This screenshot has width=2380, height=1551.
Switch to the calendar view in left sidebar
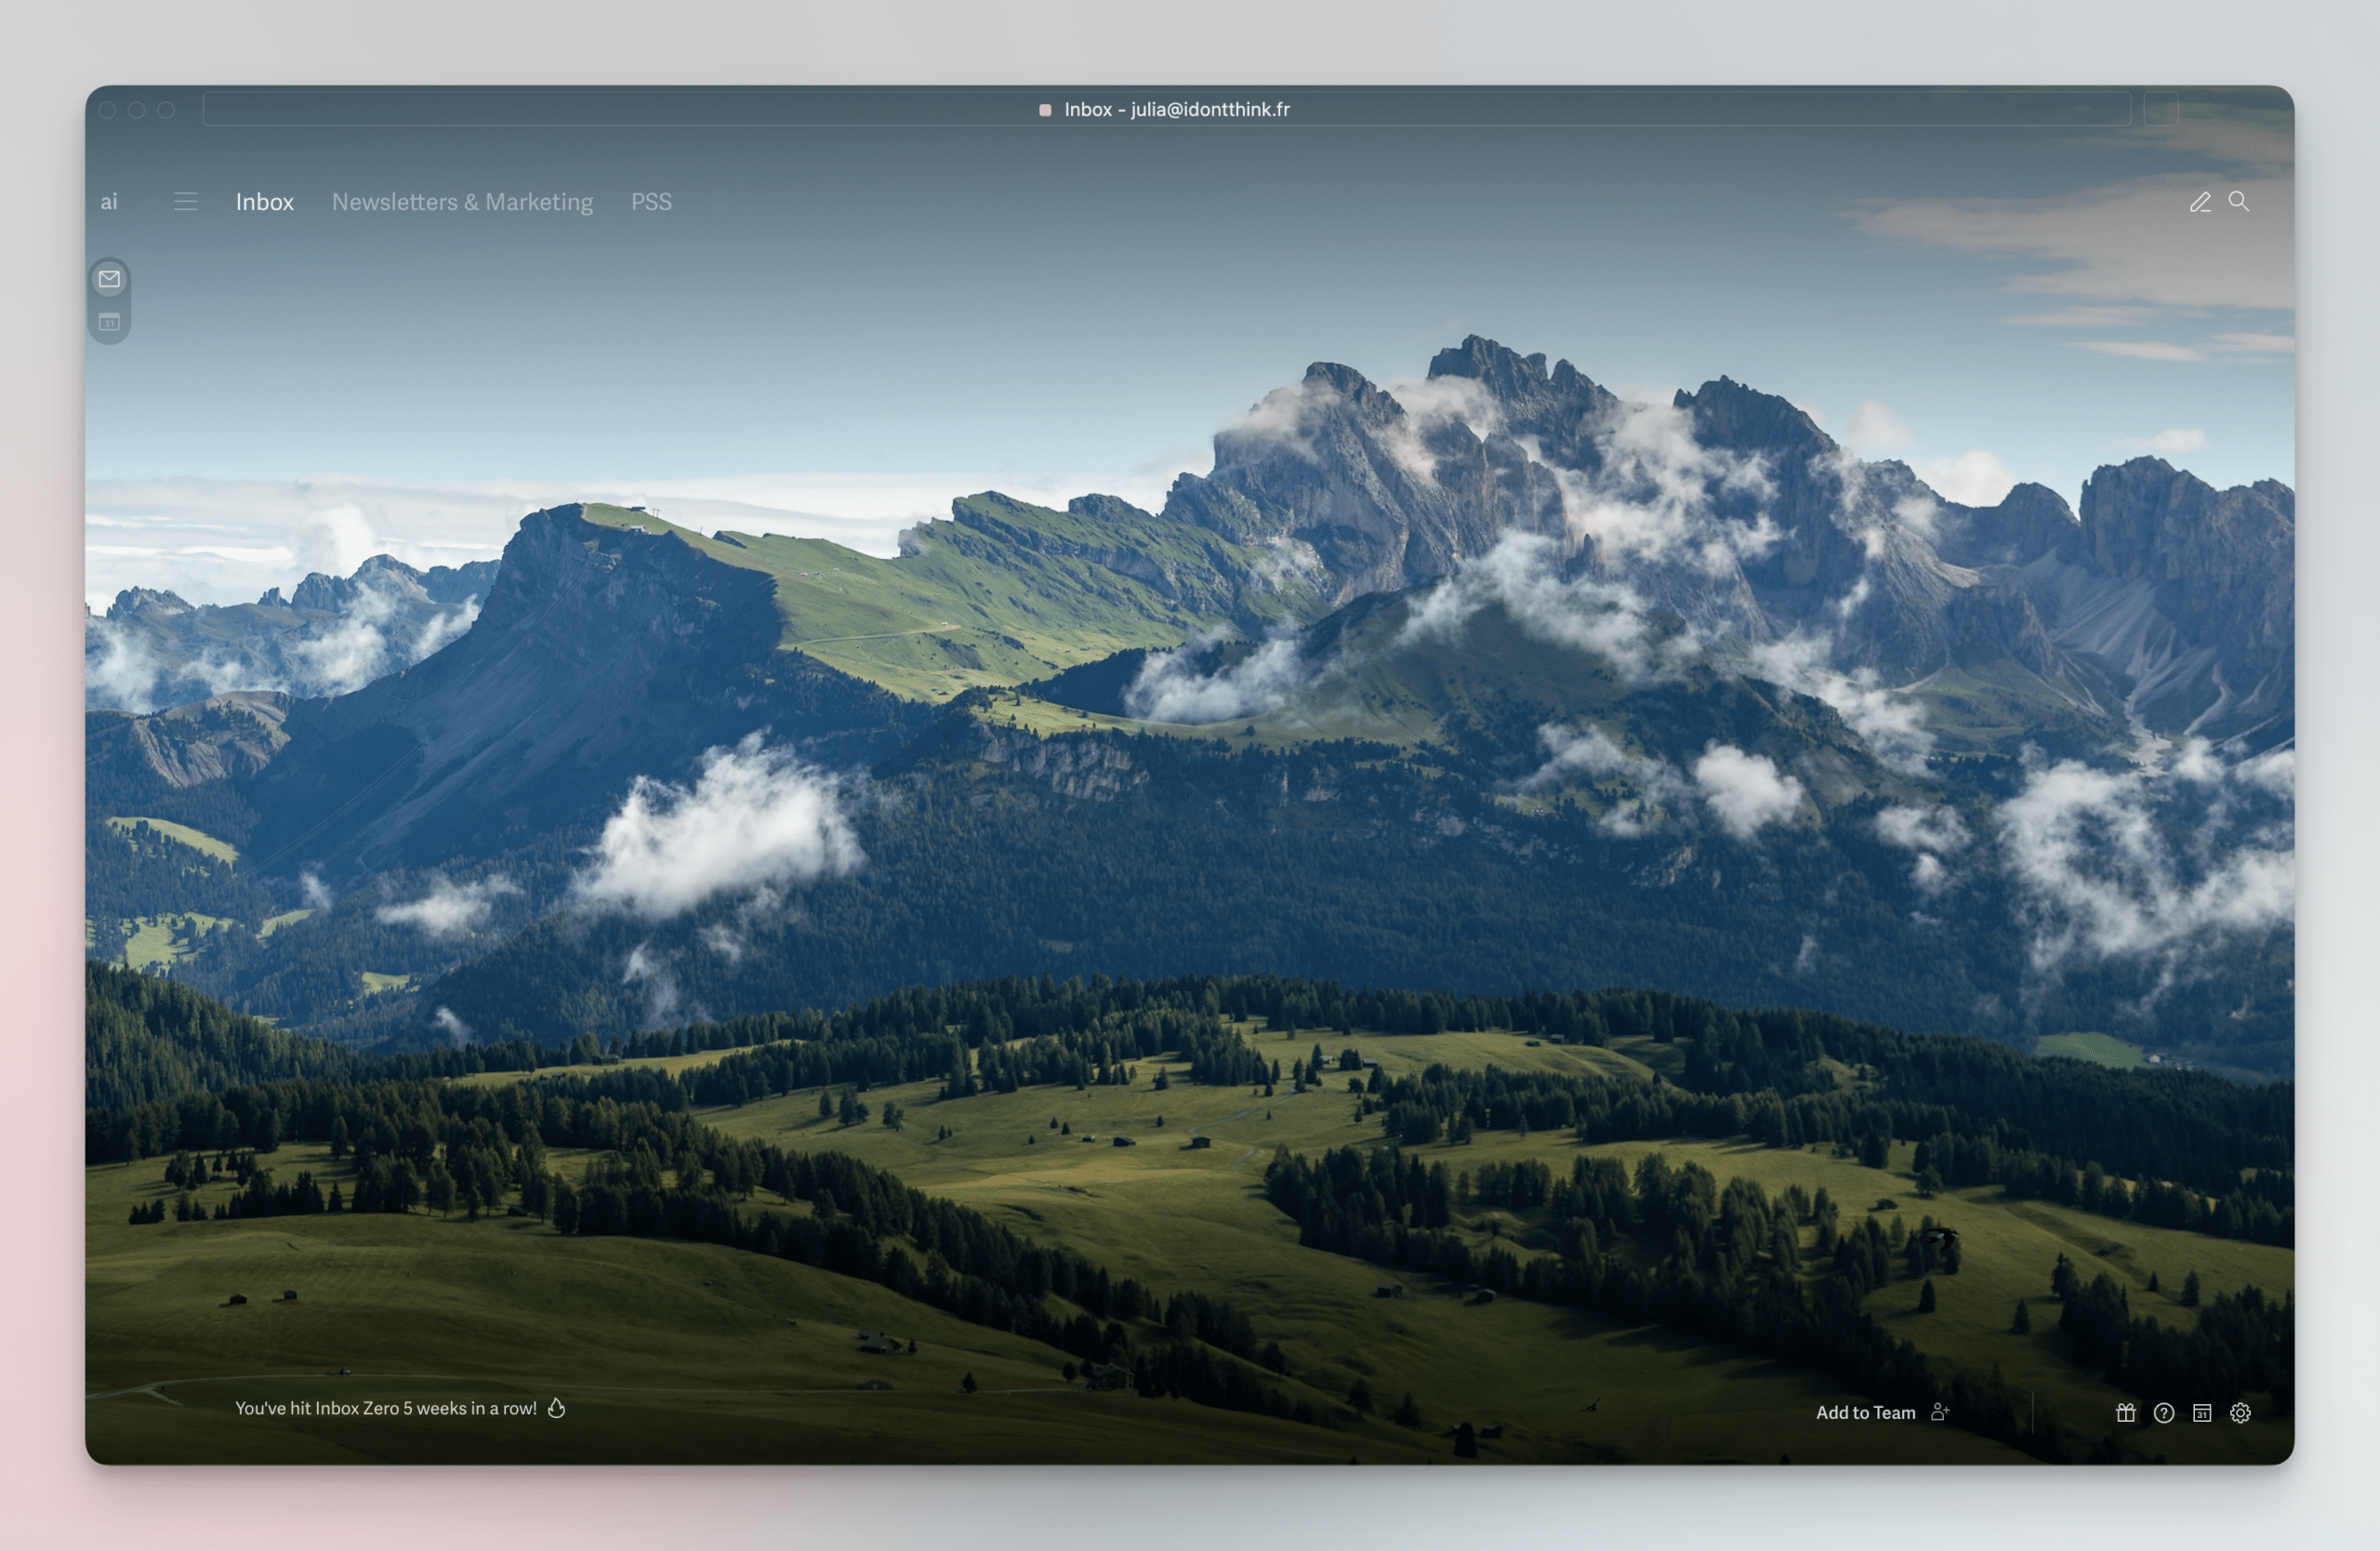tap(109, 322)
